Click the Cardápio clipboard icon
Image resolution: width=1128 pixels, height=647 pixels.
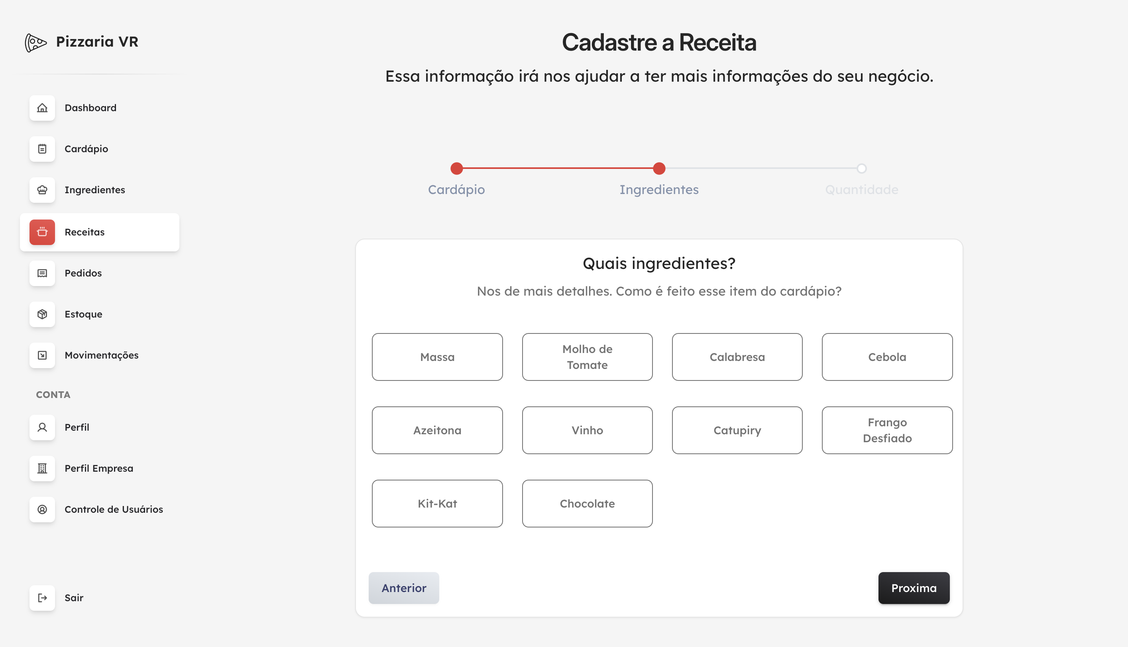click(x=42, y=149)
